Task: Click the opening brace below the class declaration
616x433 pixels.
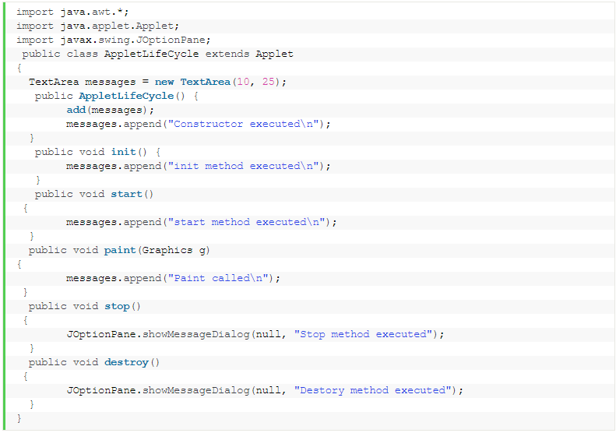Action: tap(19, 69)
